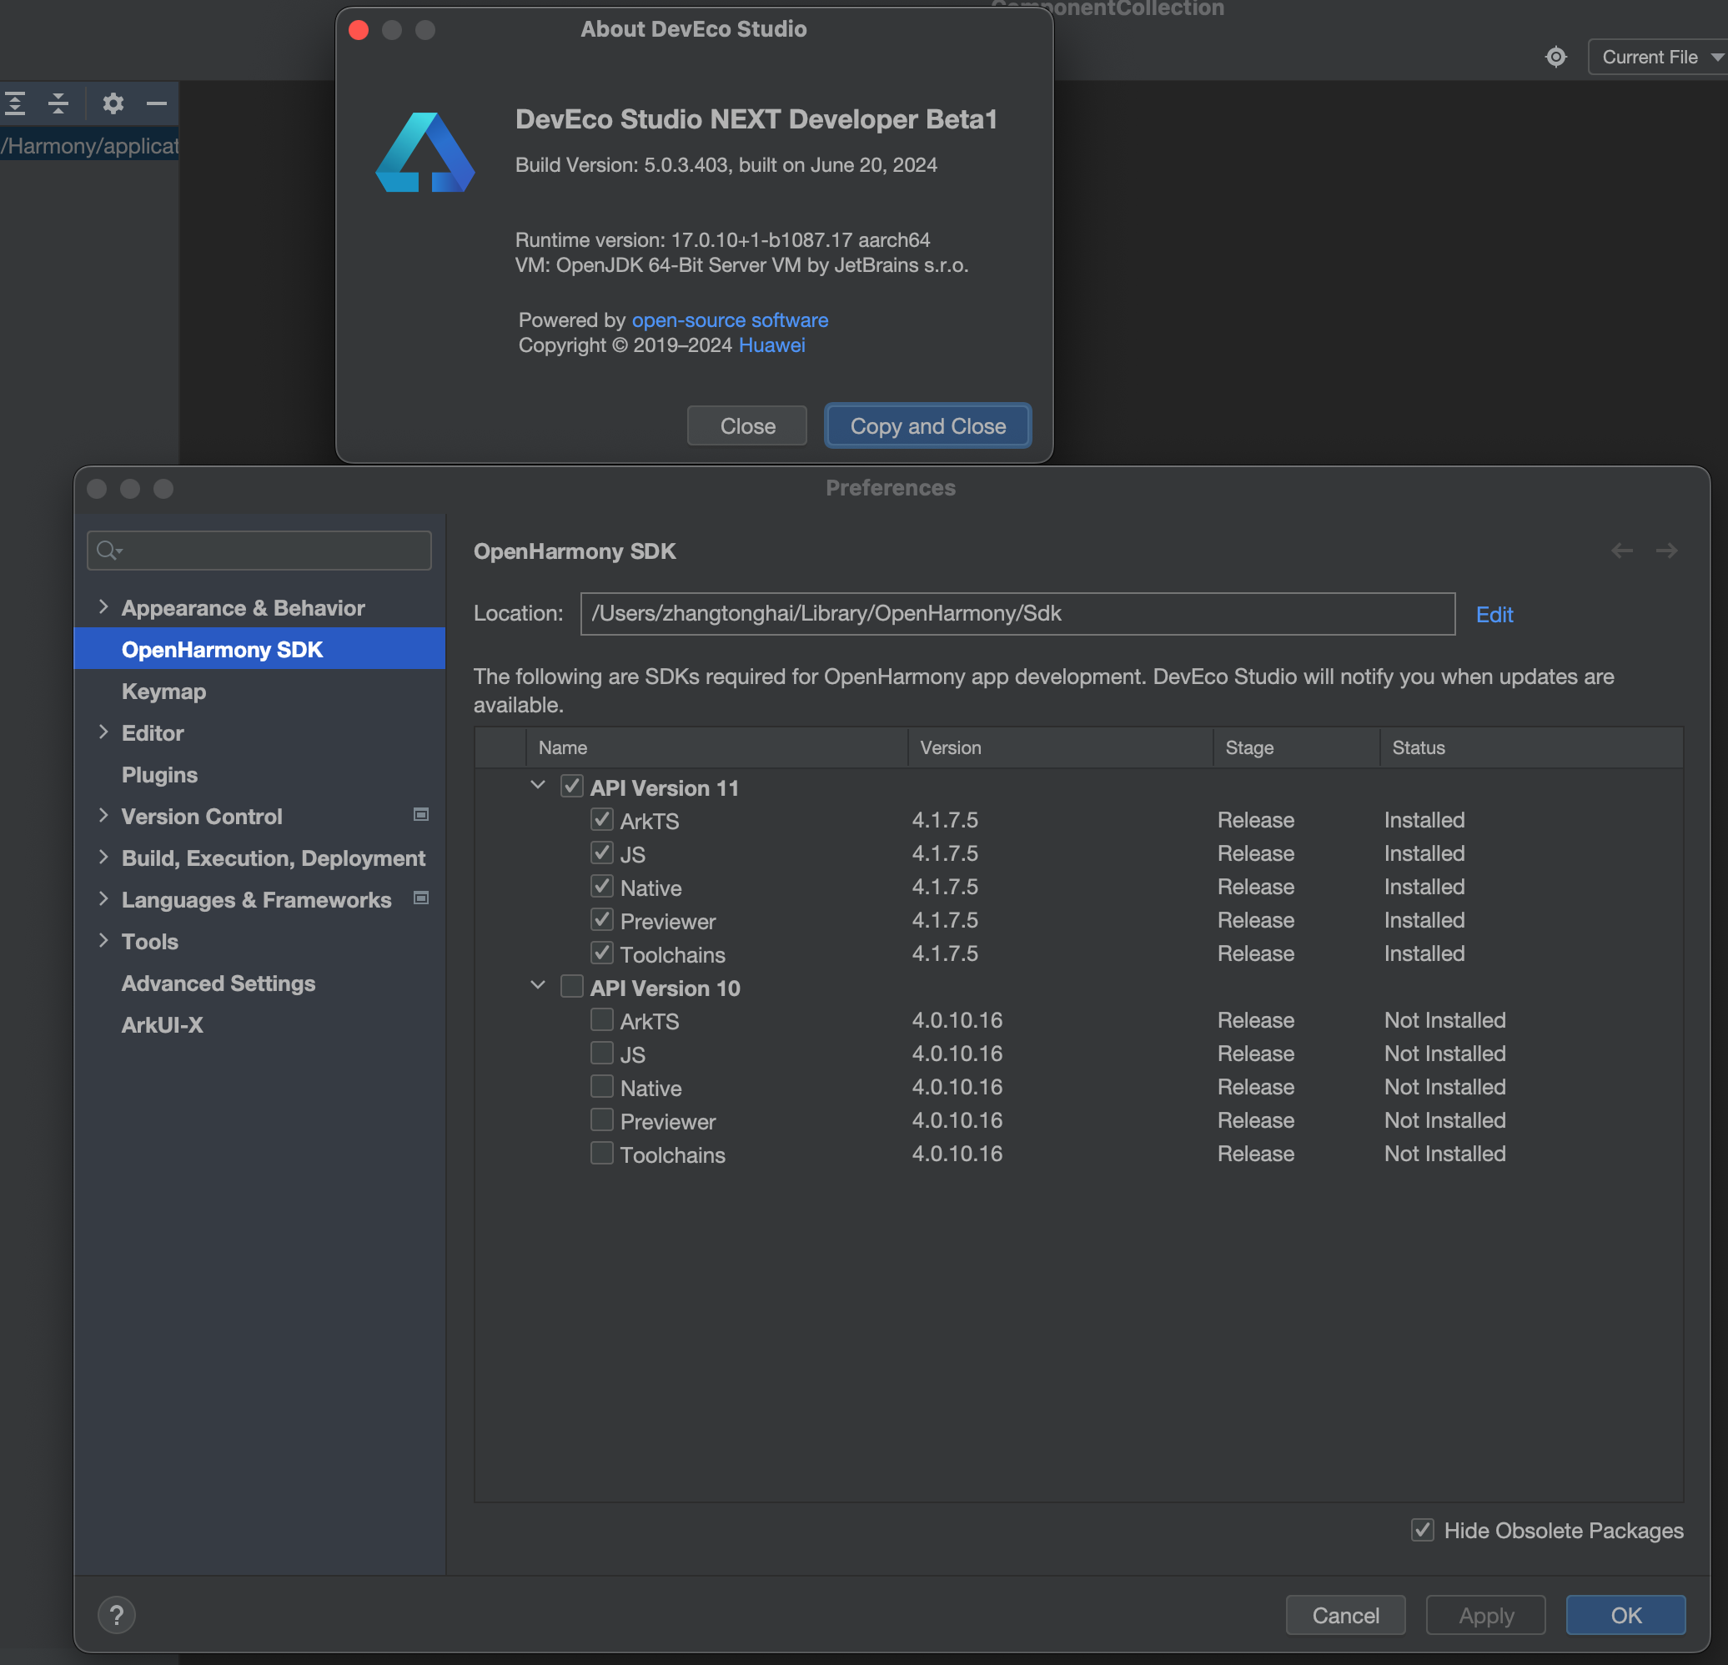This screenshot has width=1728, height=1665.
Task: Click Close in About dialog
Action: [x=747, y=426]
